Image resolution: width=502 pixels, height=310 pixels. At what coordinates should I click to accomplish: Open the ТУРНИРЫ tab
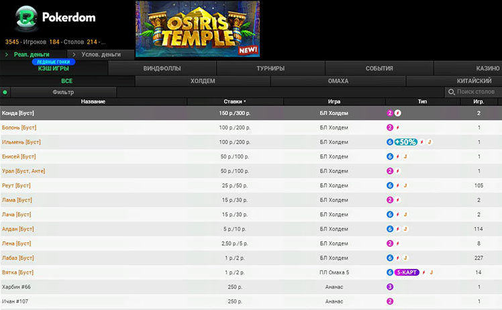[x=270, y=68]
